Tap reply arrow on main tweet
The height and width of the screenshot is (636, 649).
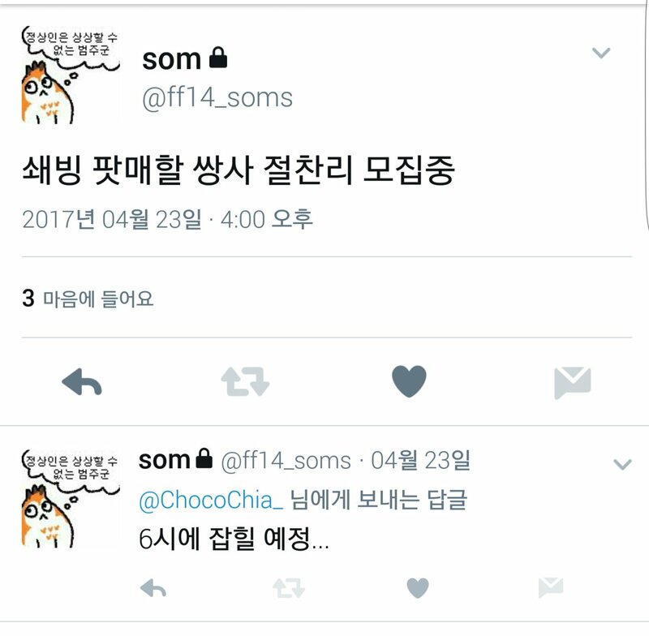82,381
